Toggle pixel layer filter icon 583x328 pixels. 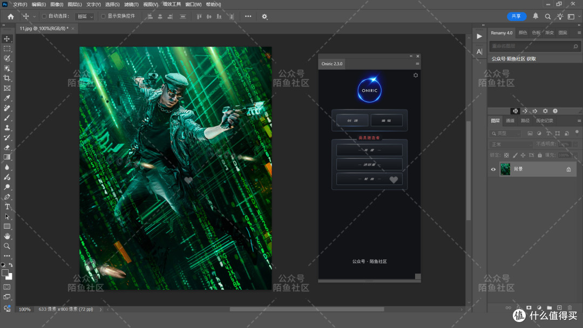click(530, 133)
